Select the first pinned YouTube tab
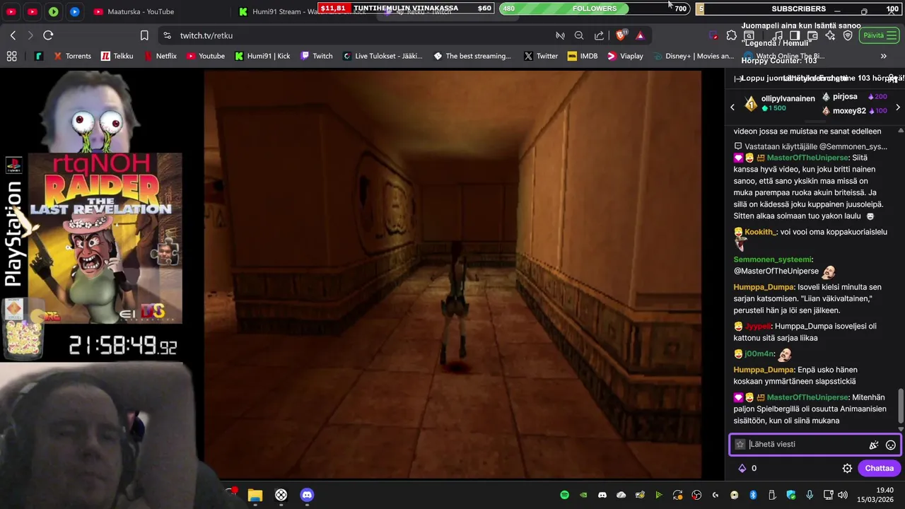Image resolution: width=905 pixels, height=509 pixels. pos(11,11)
